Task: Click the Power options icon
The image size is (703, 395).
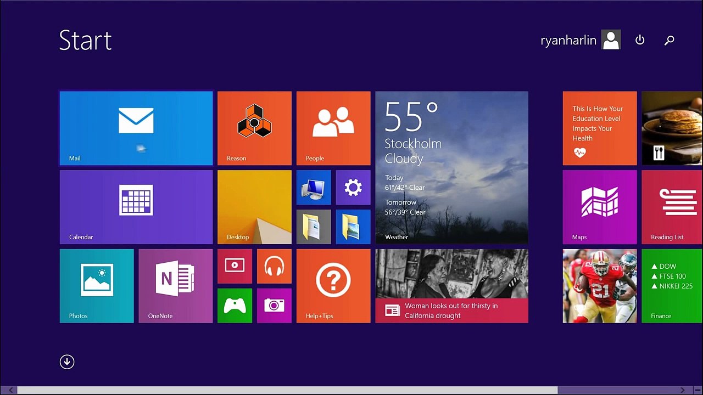Action: 640,40
